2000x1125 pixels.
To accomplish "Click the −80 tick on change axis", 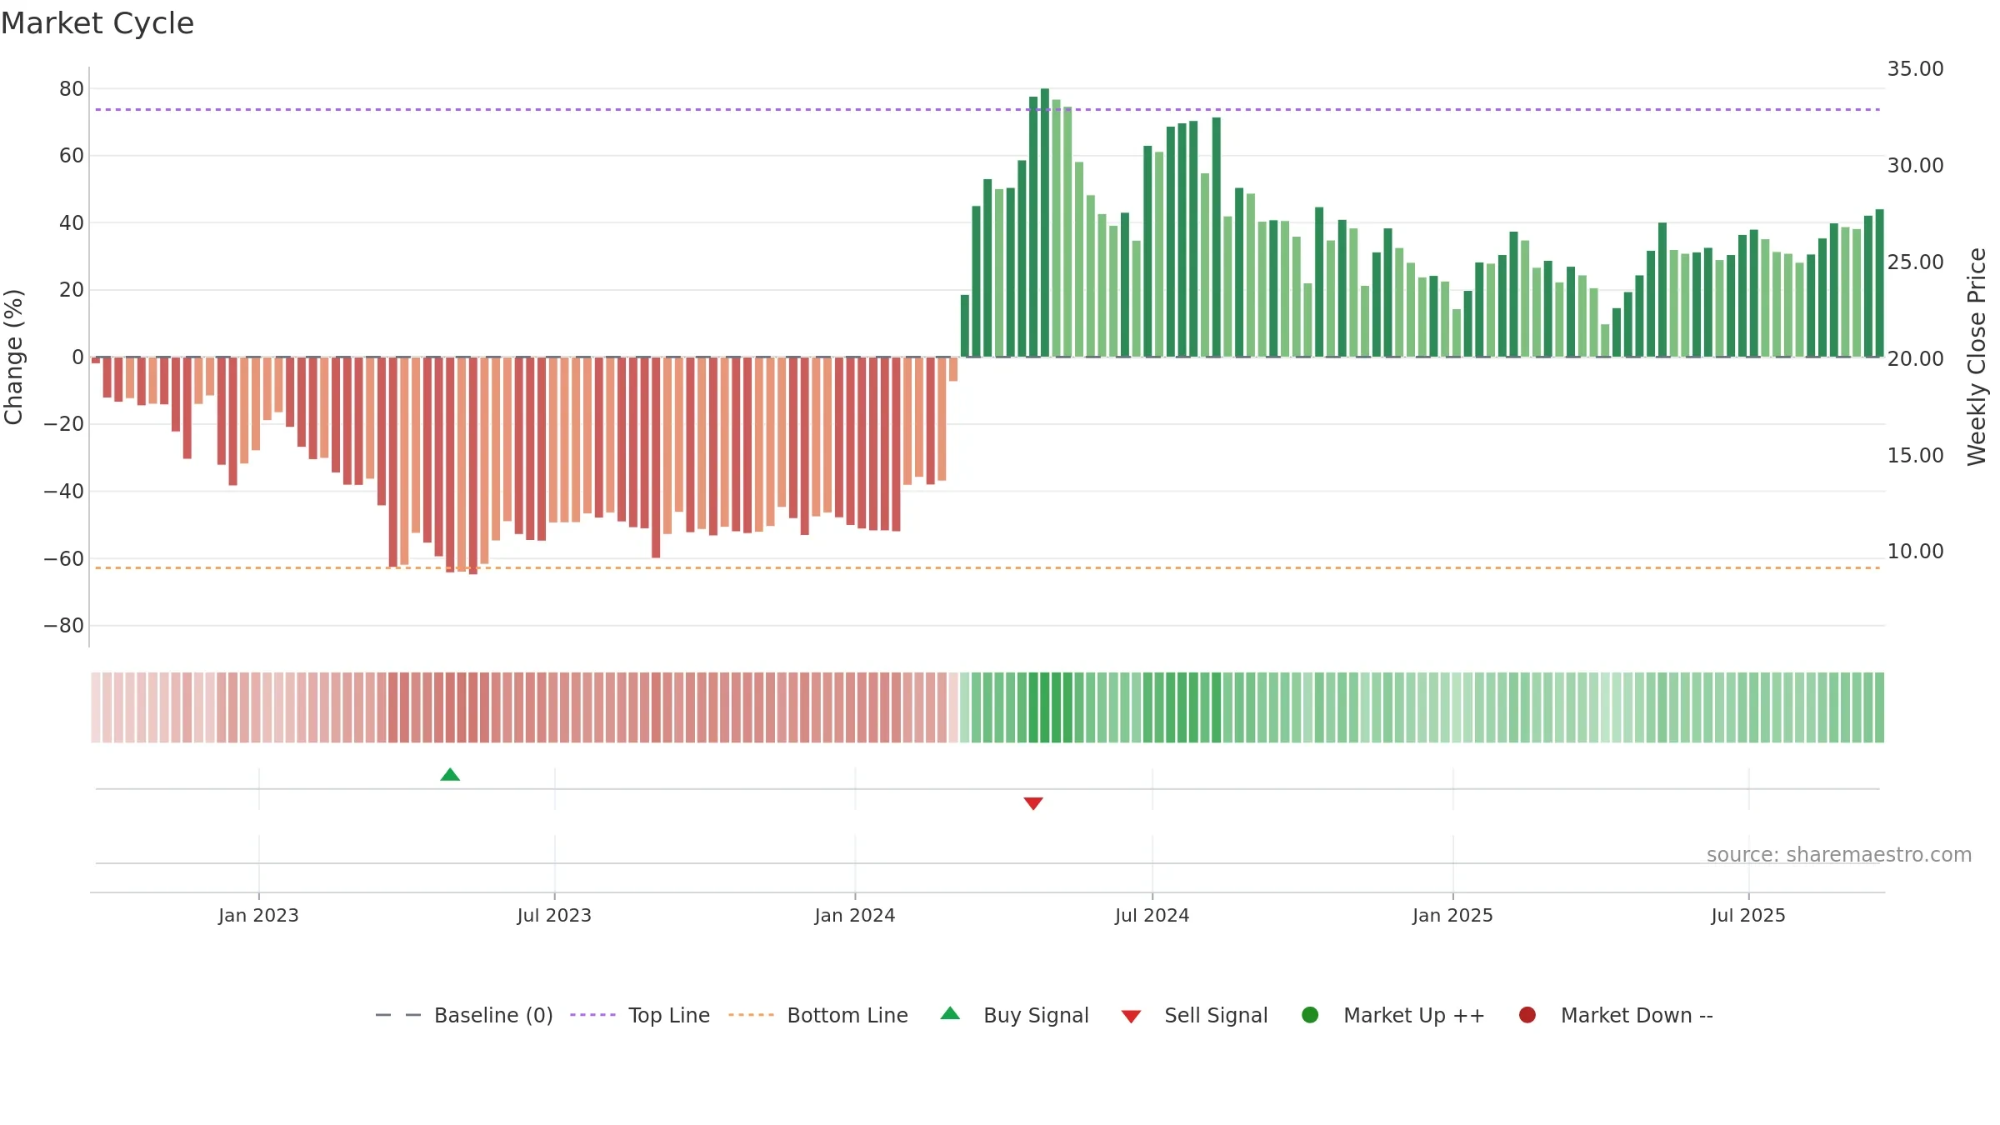I will click(x=64, y=625).
